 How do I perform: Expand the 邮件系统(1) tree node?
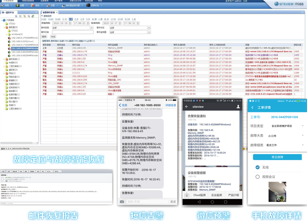click(x=5, y=59)
